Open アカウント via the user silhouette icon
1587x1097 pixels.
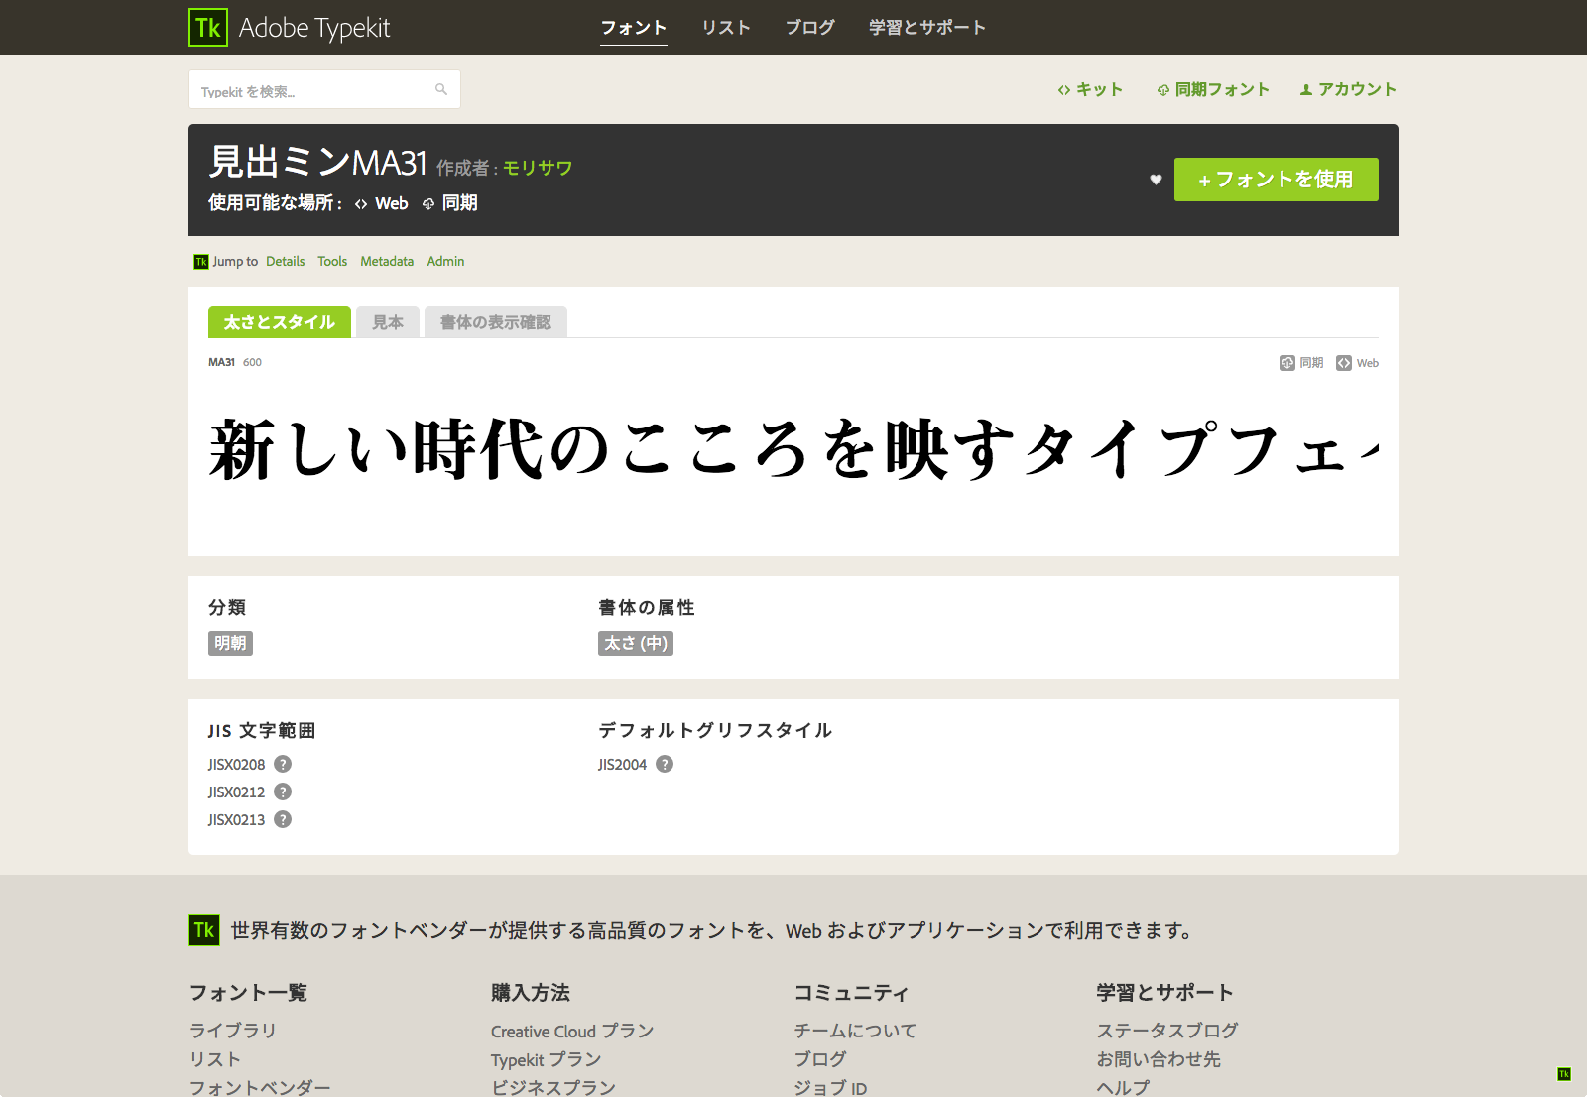[1306, 89]
